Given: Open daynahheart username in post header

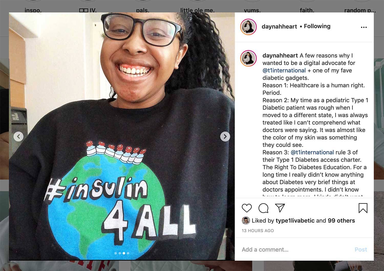Looking at the screenshot, I should tap(279, 27).
